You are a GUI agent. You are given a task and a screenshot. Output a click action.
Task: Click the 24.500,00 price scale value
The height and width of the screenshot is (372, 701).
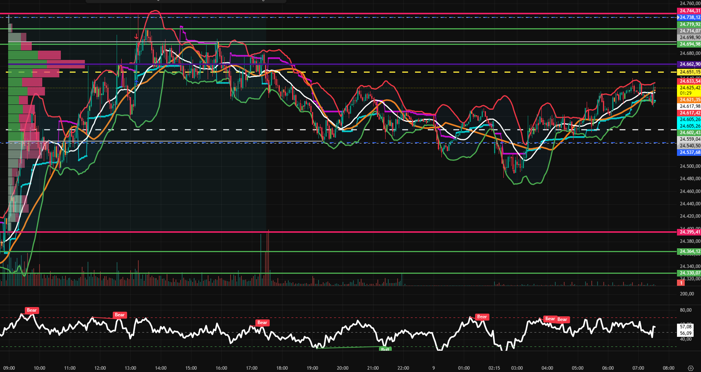coord(690,166)
